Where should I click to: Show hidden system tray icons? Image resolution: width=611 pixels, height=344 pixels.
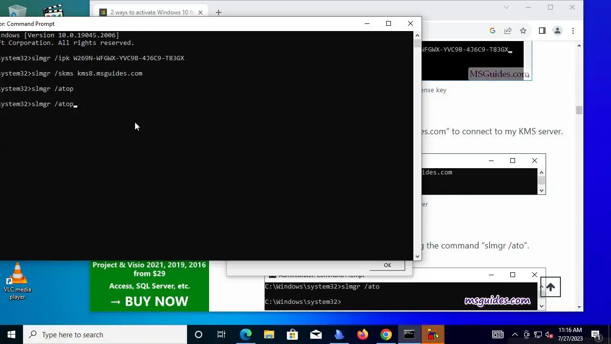pos(515,334)
